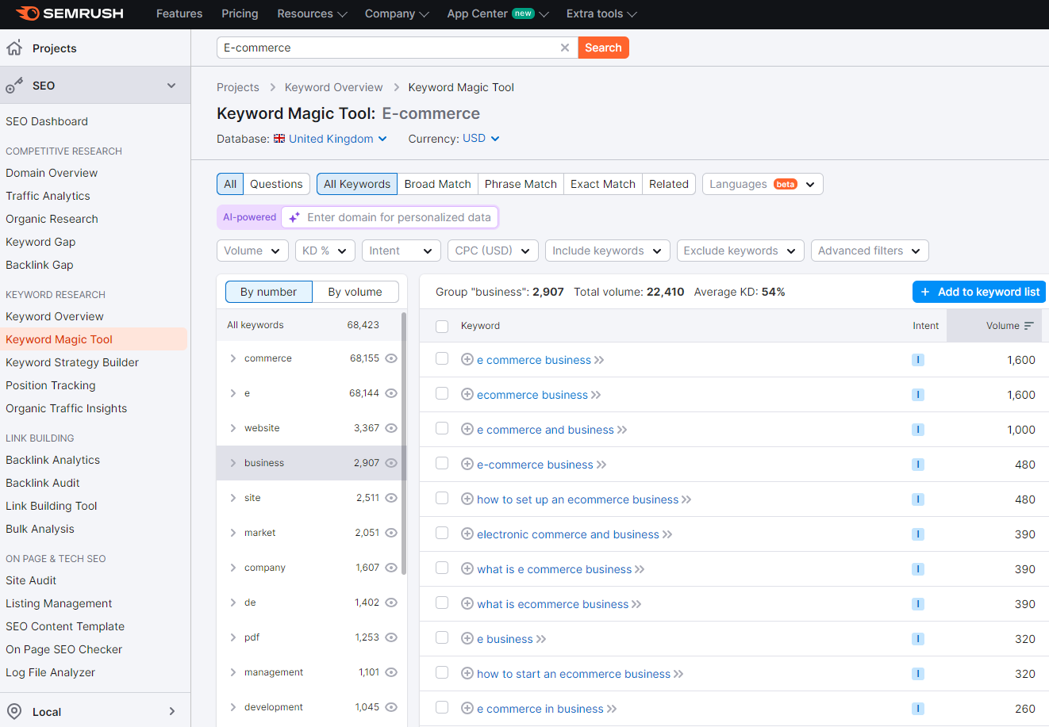Image resolution: width=1049 pixels, height=727 pixels.
Task: Click the SEO key icon in sidebar
Action: point(14,86)
